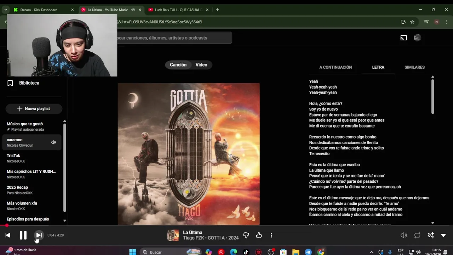Click the sidebar playlist scrollbar up arrow

pos(64,121)
